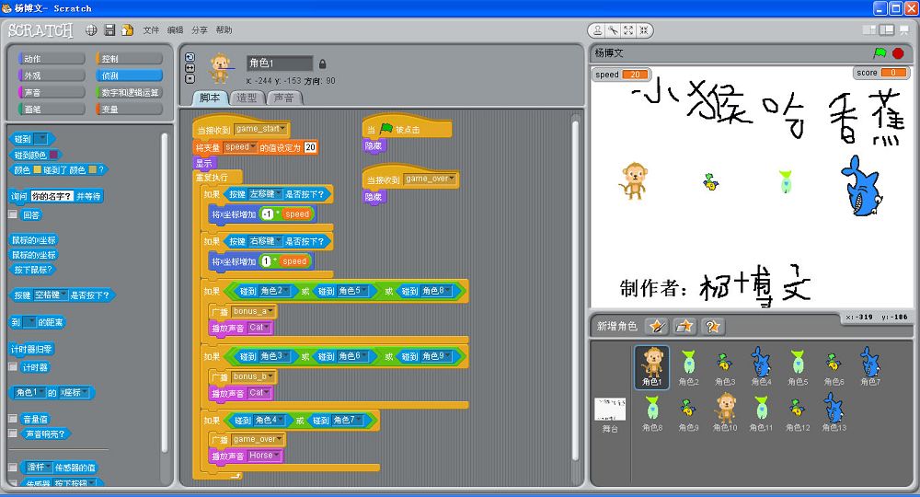
Task: Select the grow sprite tool
Action: pos(628,30)
